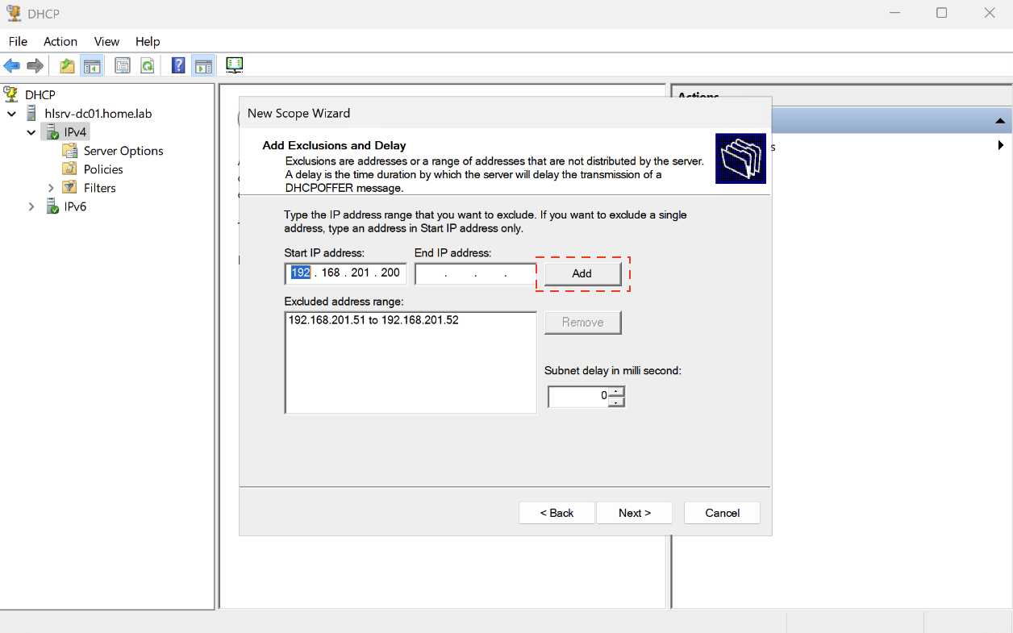Toggle the Show/Hide Action Pane icon
This screenshot has width=1013, height=633.
[203, 66]
